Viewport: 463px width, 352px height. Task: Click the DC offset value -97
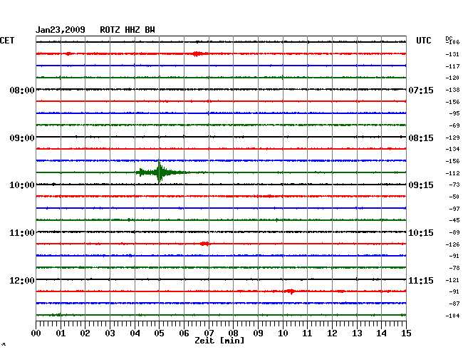[x=454, y=209]
